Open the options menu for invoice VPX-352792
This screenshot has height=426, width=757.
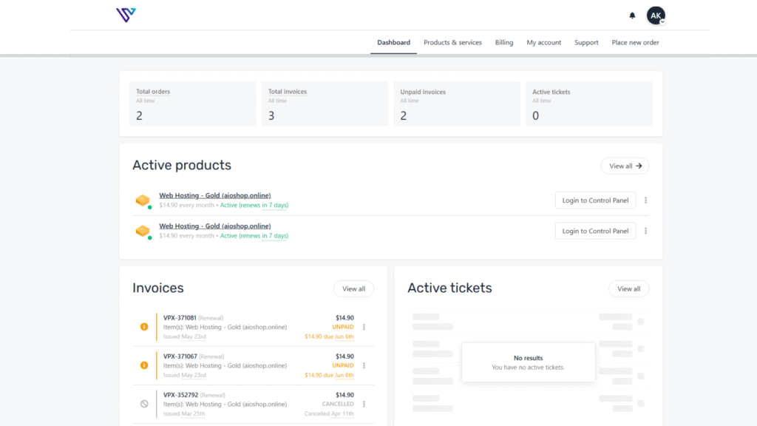(x=364, y=404)
